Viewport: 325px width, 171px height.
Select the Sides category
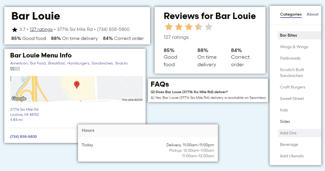tap(285, 122)
